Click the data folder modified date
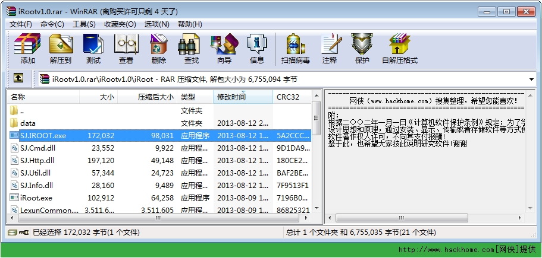542x258 pixels. [x=243, y=123]
